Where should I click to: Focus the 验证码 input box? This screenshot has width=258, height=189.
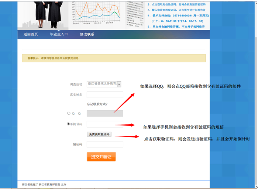pyautogui.click(x=105, y=144)
